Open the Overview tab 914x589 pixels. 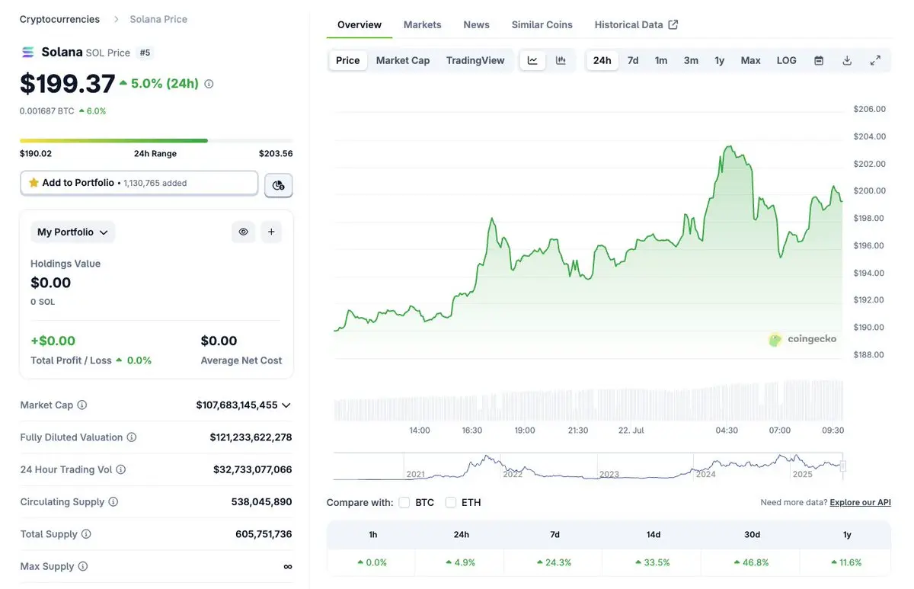point(360,24)
